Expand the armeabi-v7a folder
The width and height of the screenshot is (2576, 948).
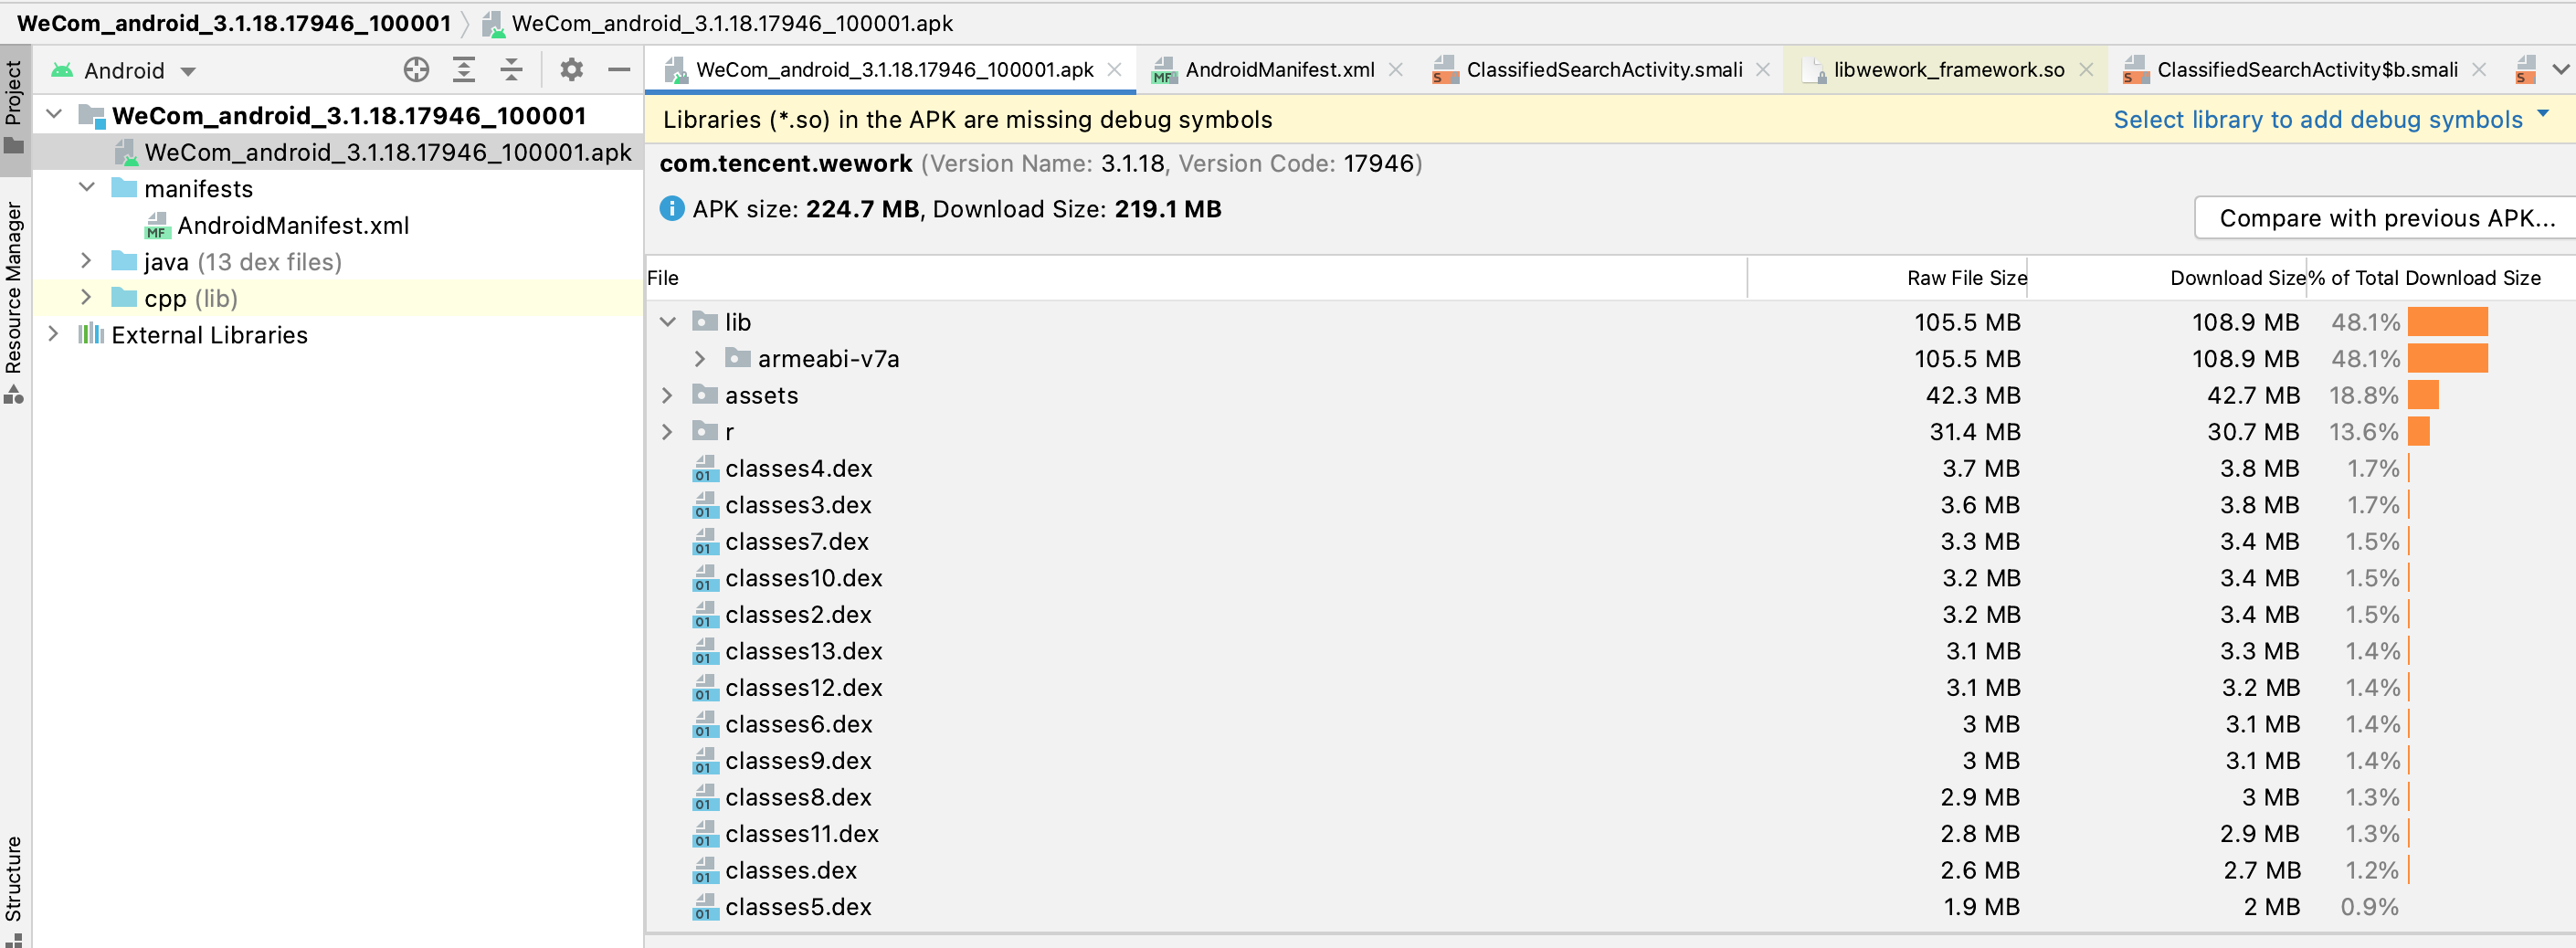[700, 359]
